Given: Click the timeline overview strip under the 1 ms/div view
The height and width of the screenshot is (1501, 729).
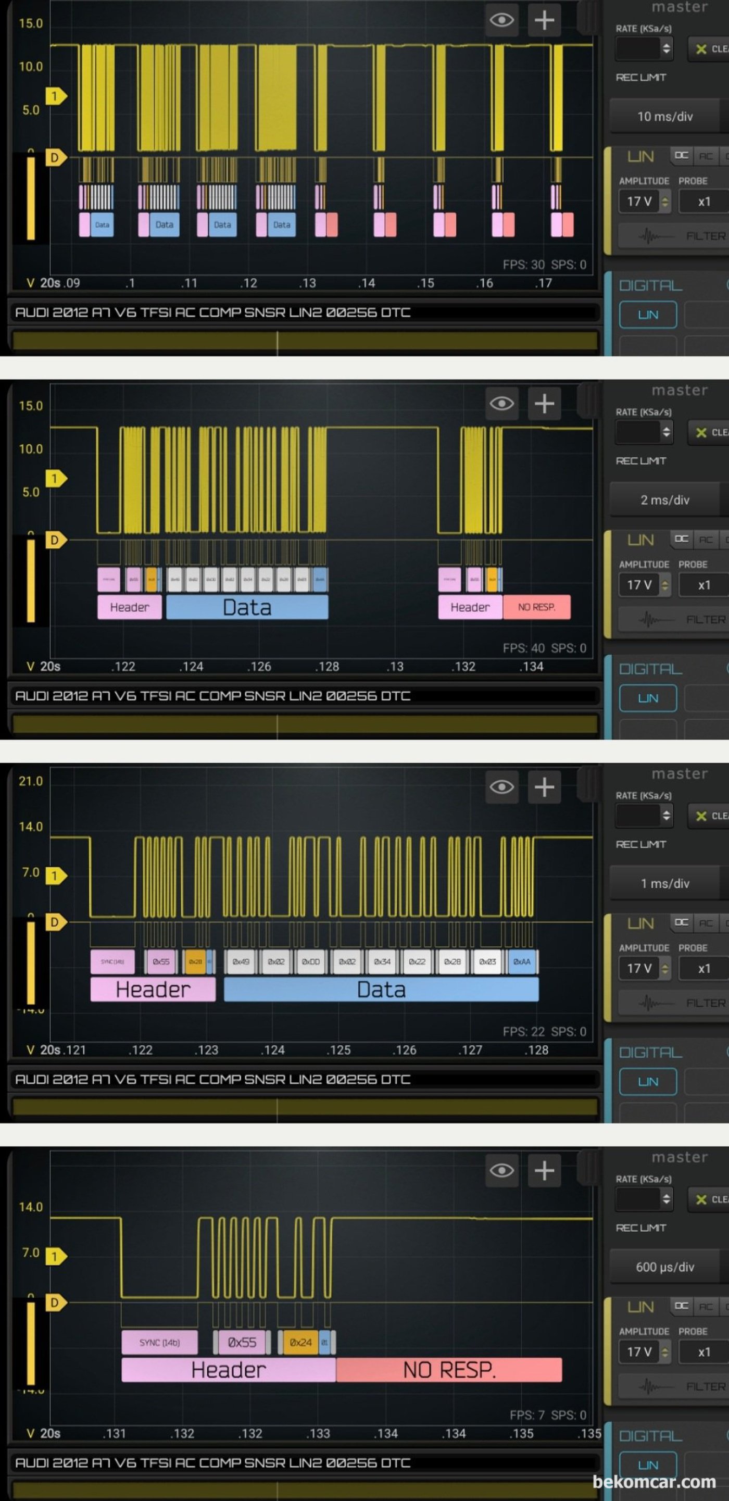Looking at the screenshot, I should pos(305,1108).
